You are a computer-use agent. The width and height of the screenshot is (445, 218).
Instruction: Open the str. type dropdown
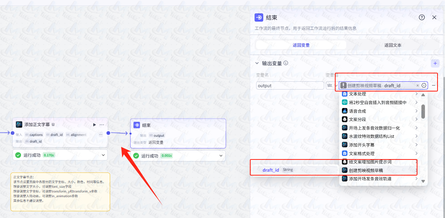(x=332, y=85)
